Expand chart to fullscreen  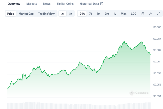(158, 14)
